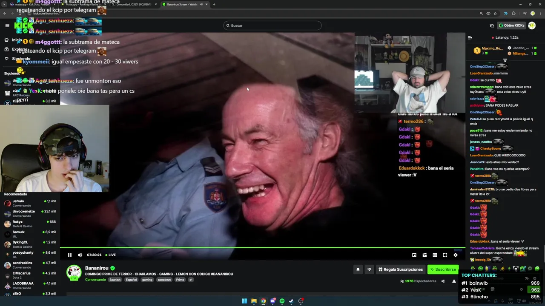The image size is (545, 306).
Task: Select the gaming tag
Action: tap(147, 280)
